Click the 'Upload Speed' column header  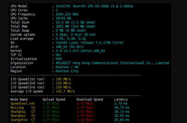(54, 100)
